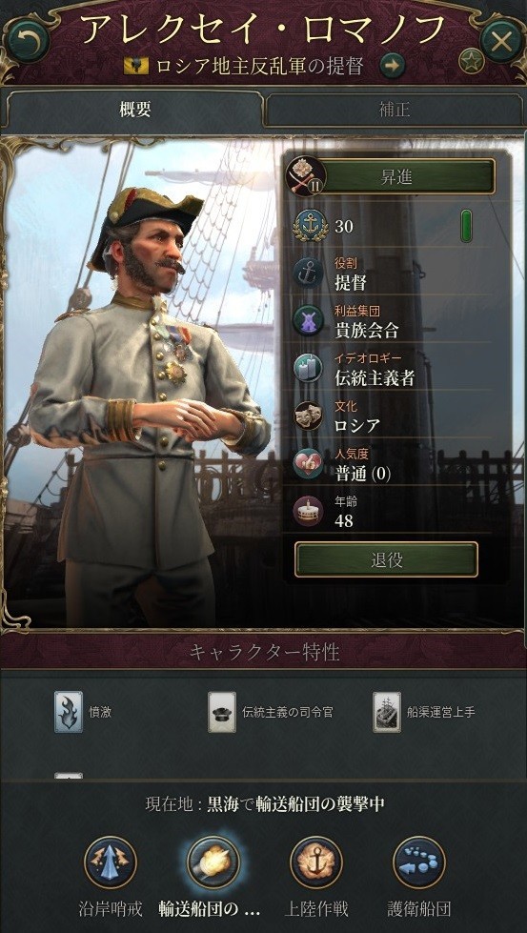Click the rank insignia icon beside 昇進
The width and height of the screenshot is (527, 933).
tap(307, 177)
